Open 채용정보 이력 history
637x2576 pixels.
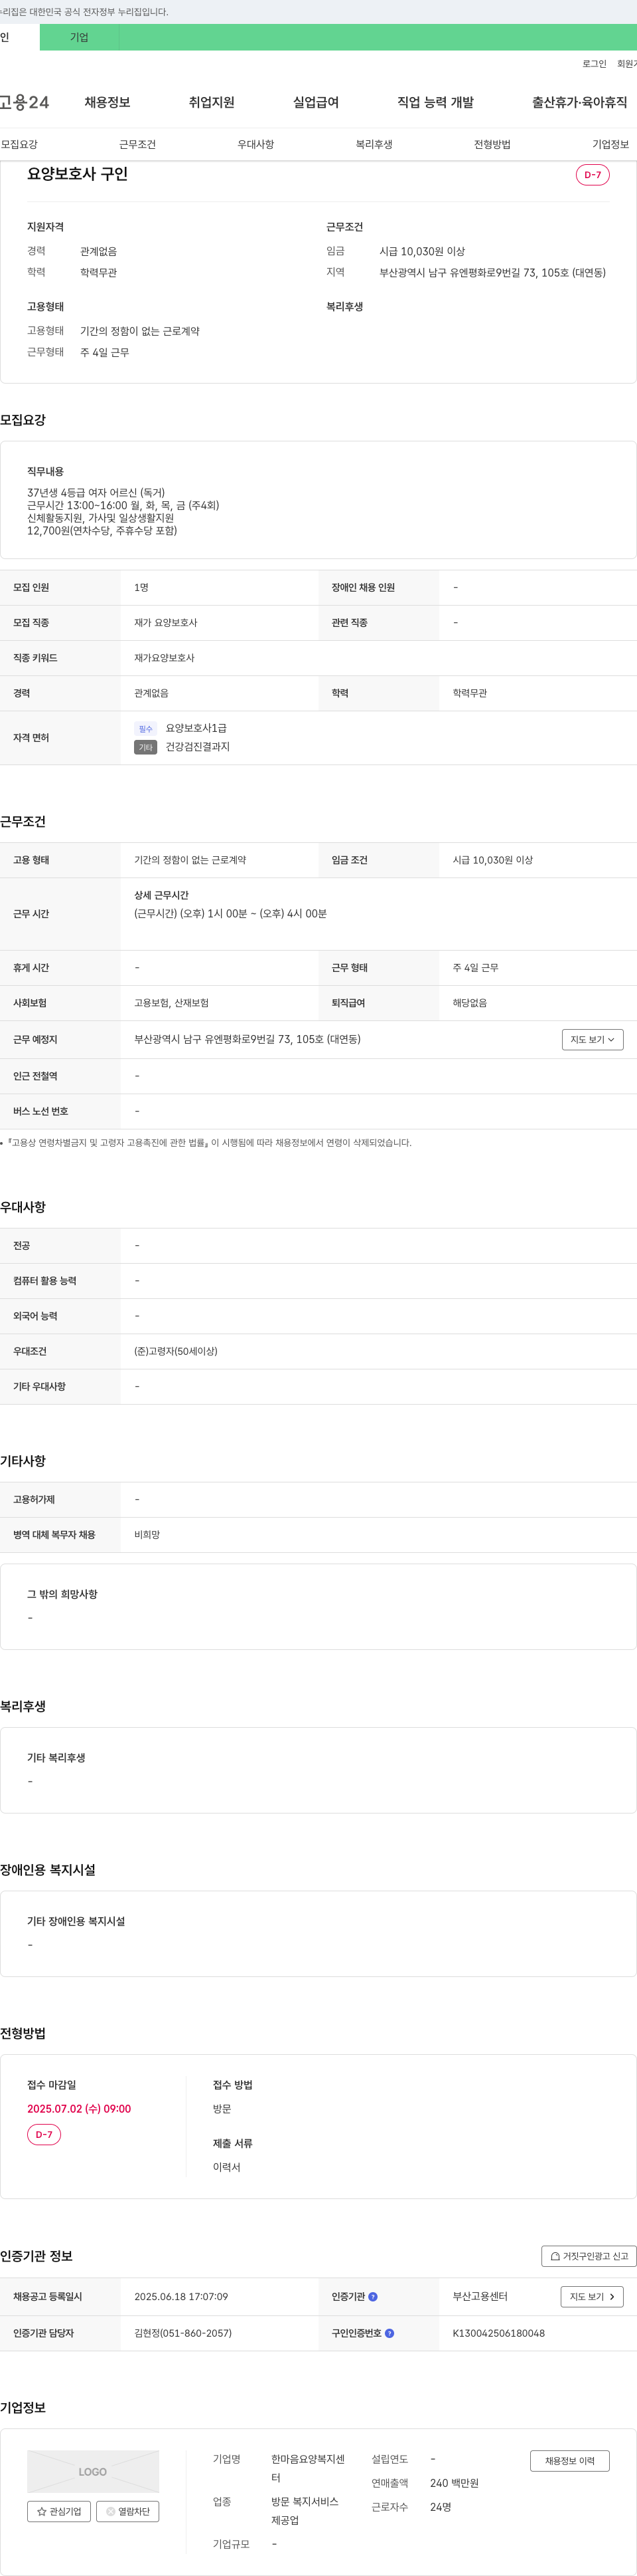click(570, 2461)
